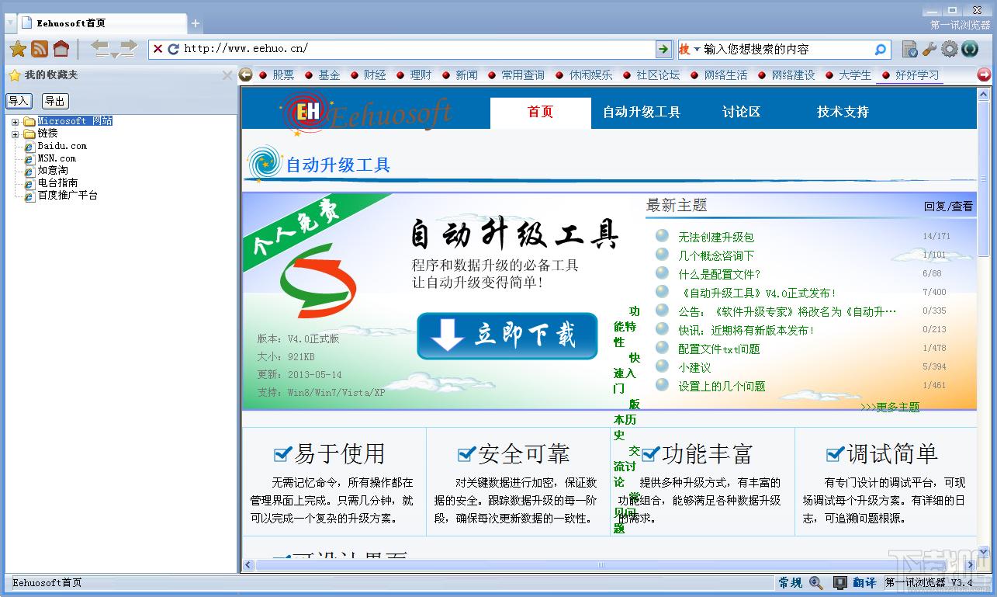Open the 股票 quick link
997x597 pixels.
pos(283,75)
